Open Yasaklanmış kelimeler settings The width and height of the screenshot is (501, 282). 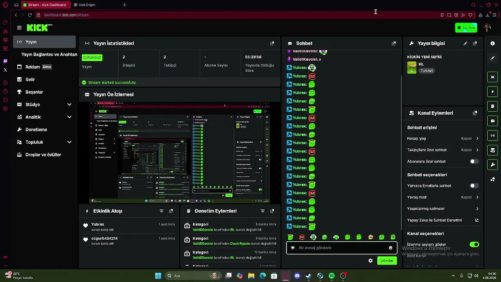(x=443, y=209)
